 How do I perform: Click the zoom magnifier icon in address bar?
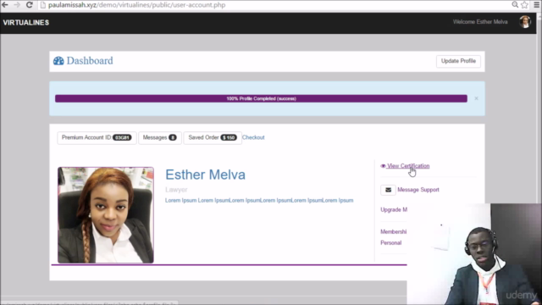[x=515, y=5]
